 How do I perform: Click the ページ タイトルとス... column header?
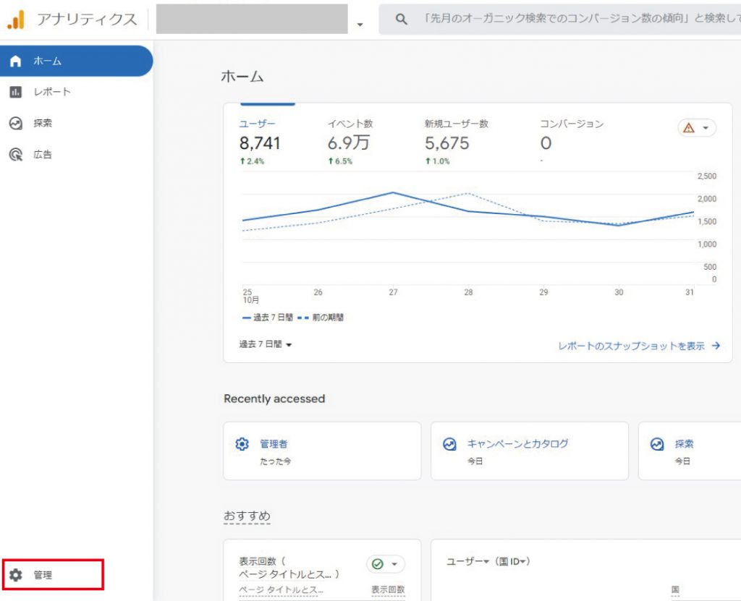point(281,589)
